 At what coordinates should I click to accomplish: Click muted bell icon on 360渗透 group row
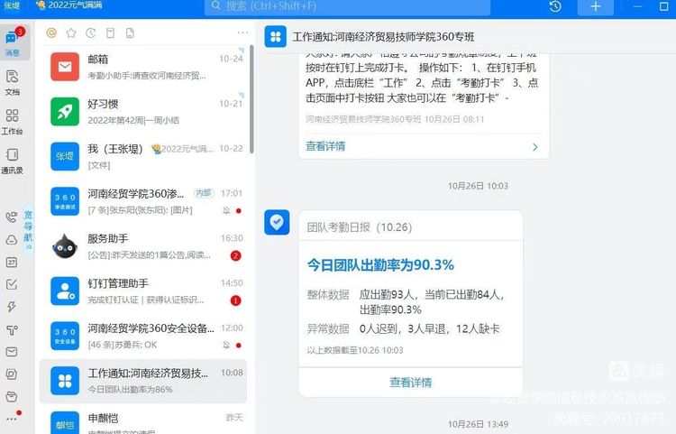(x=226, y=210)
